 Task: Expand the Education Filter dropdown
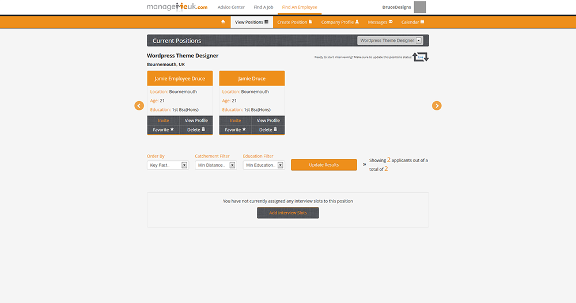[264, 165]
